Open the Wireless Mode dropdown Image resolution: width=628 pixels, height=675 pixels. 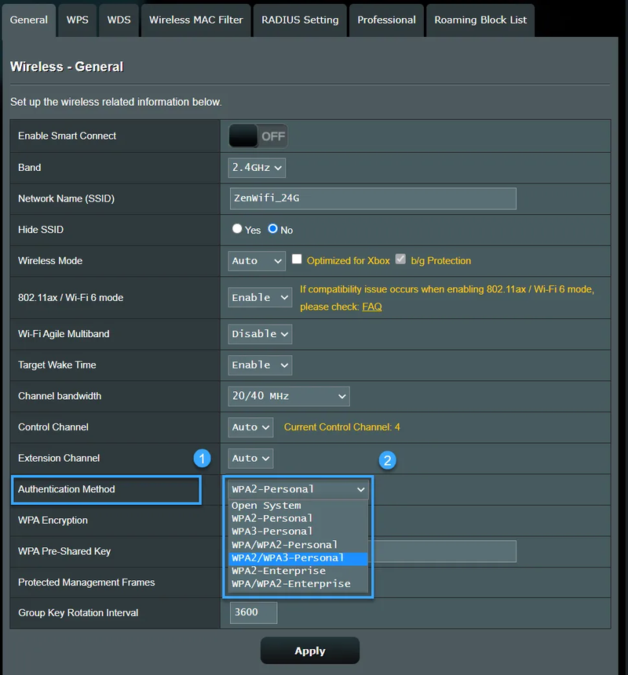(257, 260)
